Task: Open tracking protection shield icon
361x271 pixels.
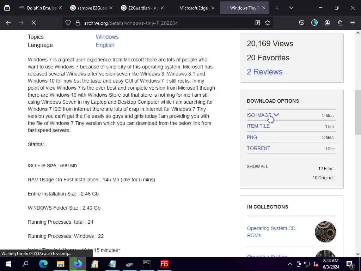Action: [x=68, y=23]
